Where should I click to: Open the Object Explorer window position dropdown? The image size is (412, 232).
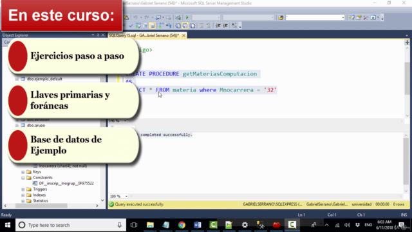pos(93,35)
